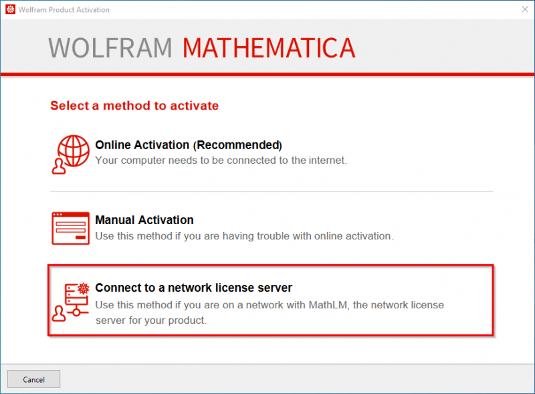Close the Wolfram Product Activation window
This screenshot has height=394, width=535.
525,9
